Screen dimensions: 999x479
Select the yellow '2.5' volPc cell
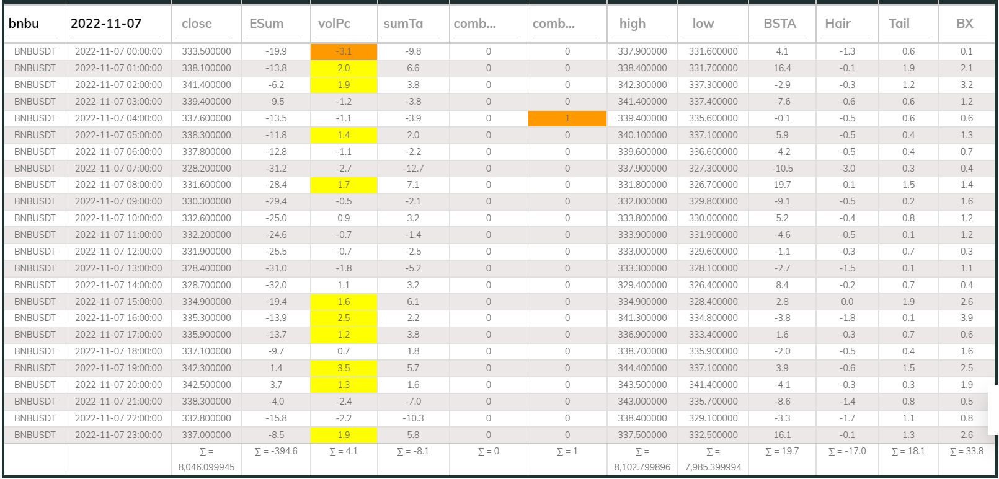pyautogui.click(x=344, y=318)
